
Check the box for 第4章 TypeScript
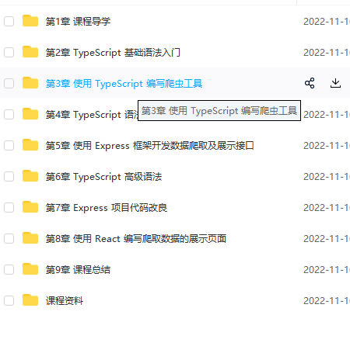(9, 114)
